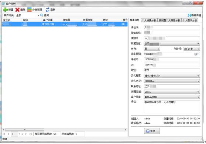
Task: Switch to the 个人需求分析 tab
Action: [x=190, y=20]
